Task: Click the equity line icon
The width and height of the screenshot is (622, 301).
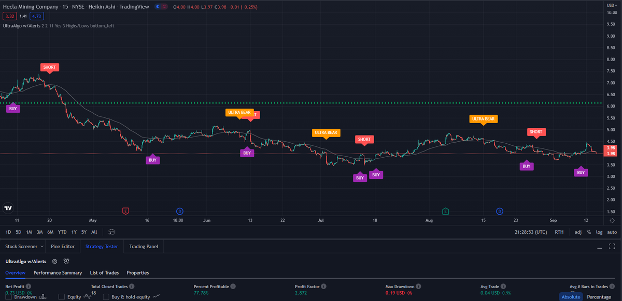Action: (x=88, y=297)
